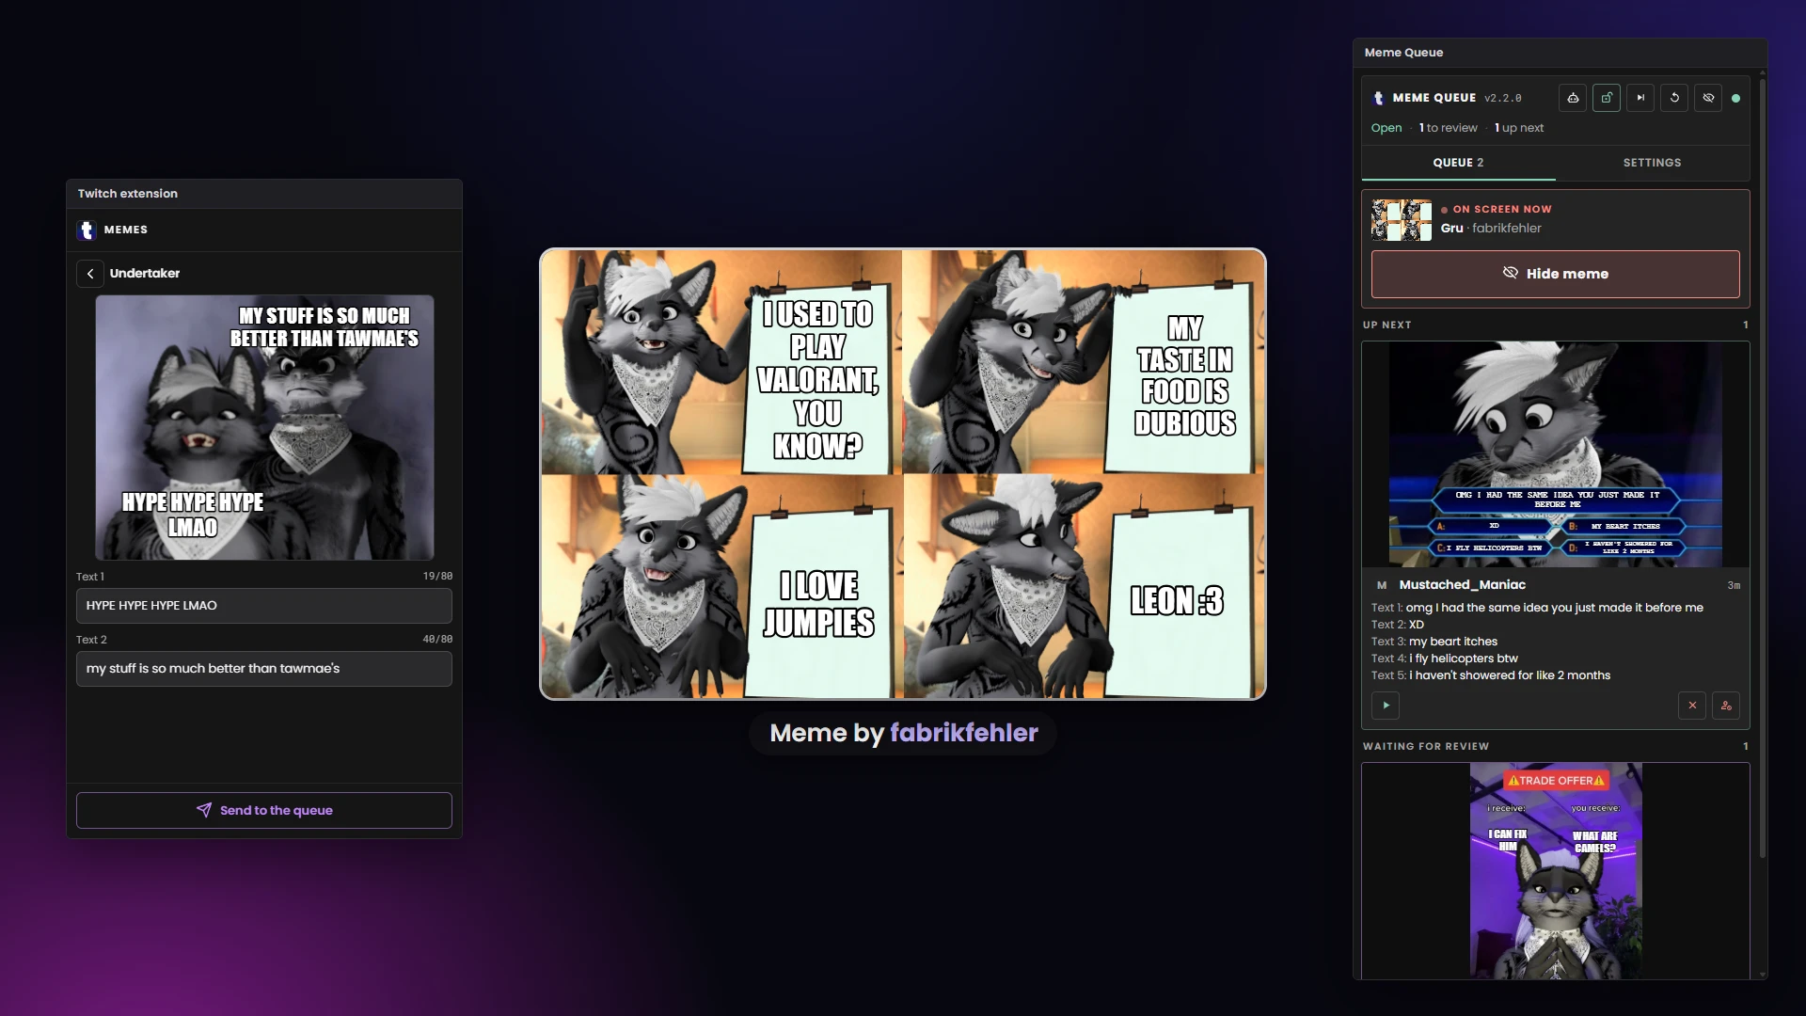Click the robot auto-mod icon in Meme Queue

pyautogui.click(x=1573, y=98)
